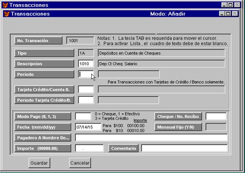The height and width of the screenshot is (173, 245).
Task: Click the Importe (00000.00) label
Action: tap(43, 148)
